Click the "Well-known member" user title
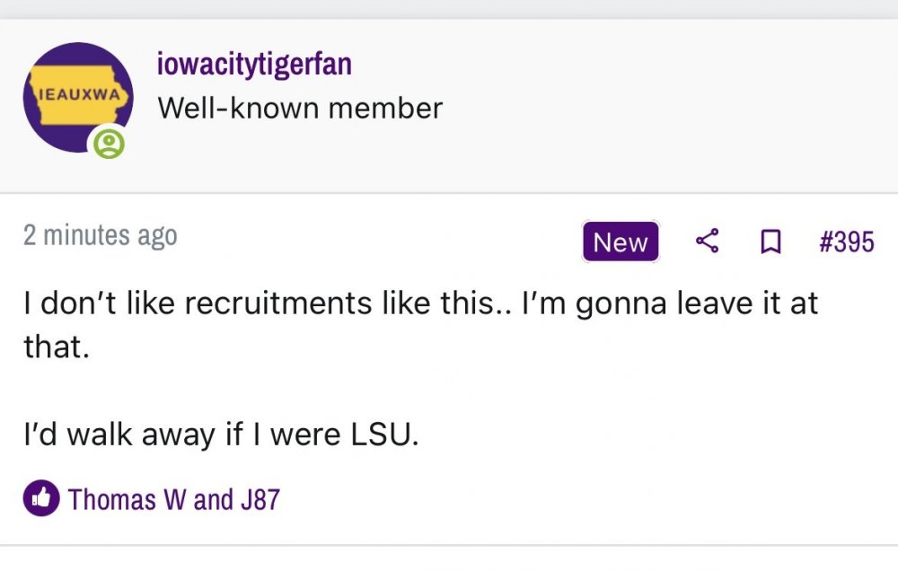 [300, 109]
